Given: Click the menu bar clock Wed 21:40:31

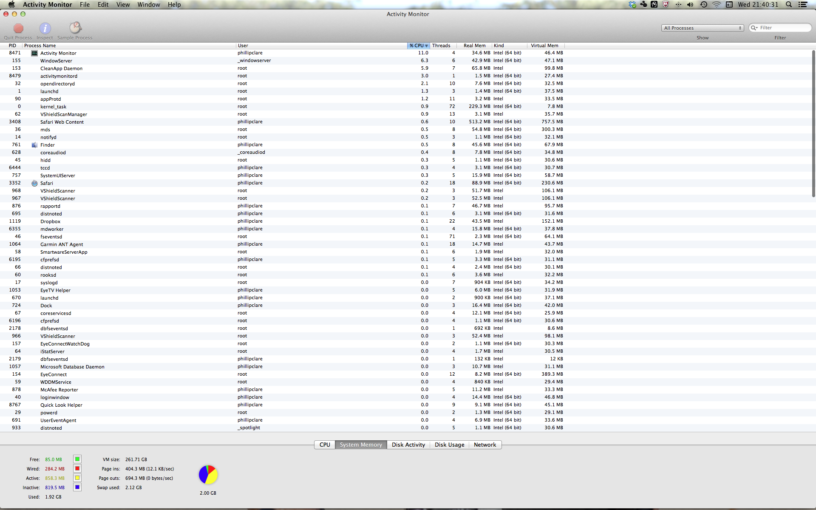Looking at the screenshot, I should (758, 5).
